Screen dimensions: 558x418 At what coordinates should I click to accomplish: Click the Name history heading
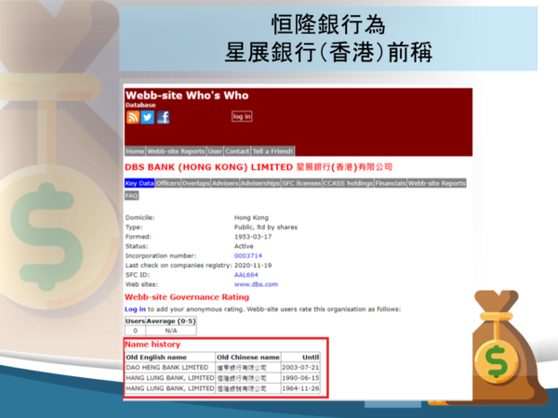coord(153,345)
